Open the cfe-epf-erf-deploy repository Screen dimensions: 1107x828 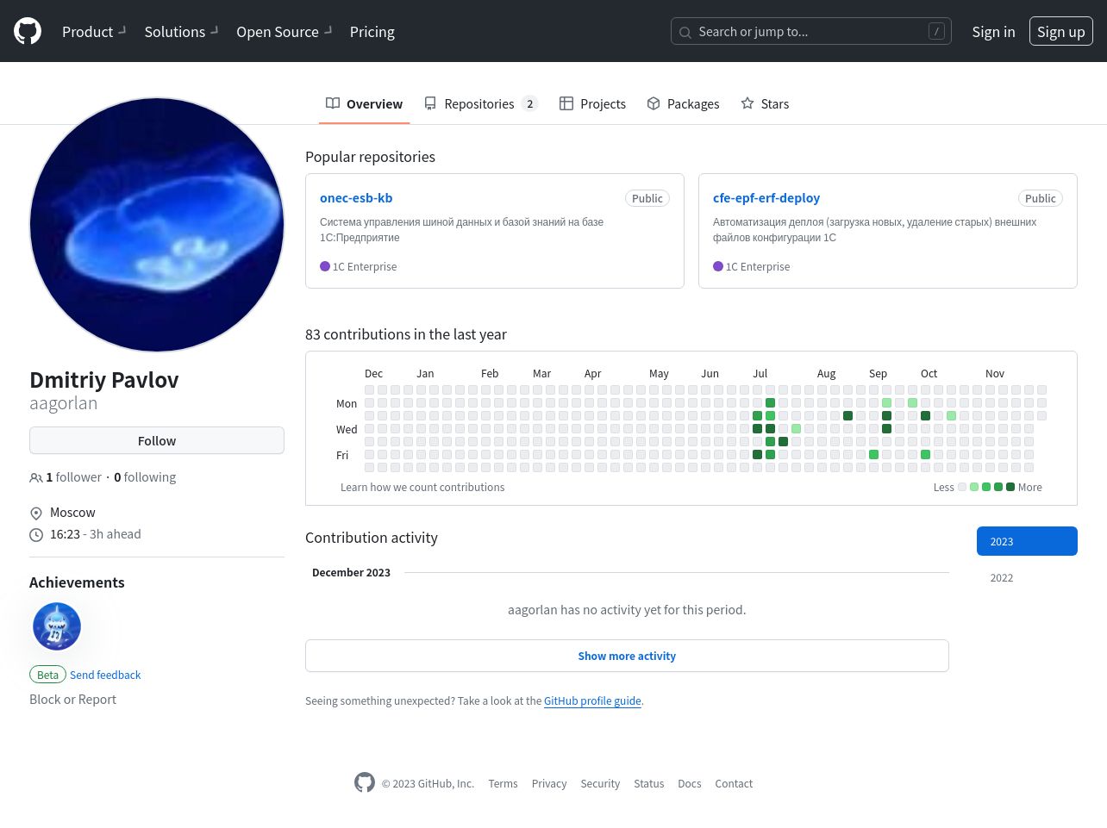click(766, 198)
